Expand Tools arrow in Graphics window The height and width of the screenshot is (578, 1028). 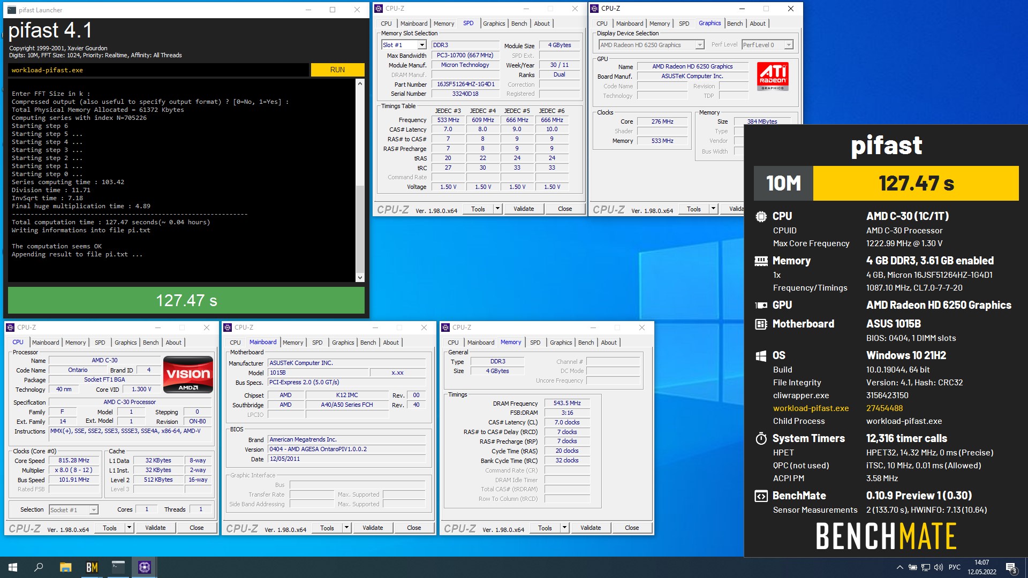tap(713, 209)
